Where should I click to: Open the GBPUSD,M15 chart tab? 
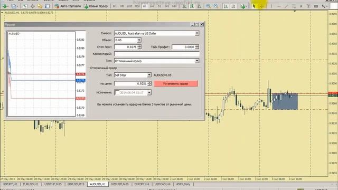pyautogui.click(x=76, y=184)
